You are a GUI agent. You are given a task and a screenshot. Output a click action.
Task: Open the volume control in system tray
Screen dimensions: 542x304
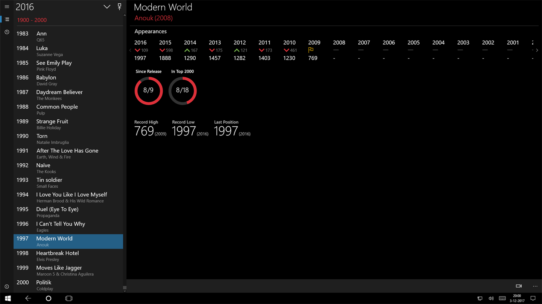(x=491, y=298)
